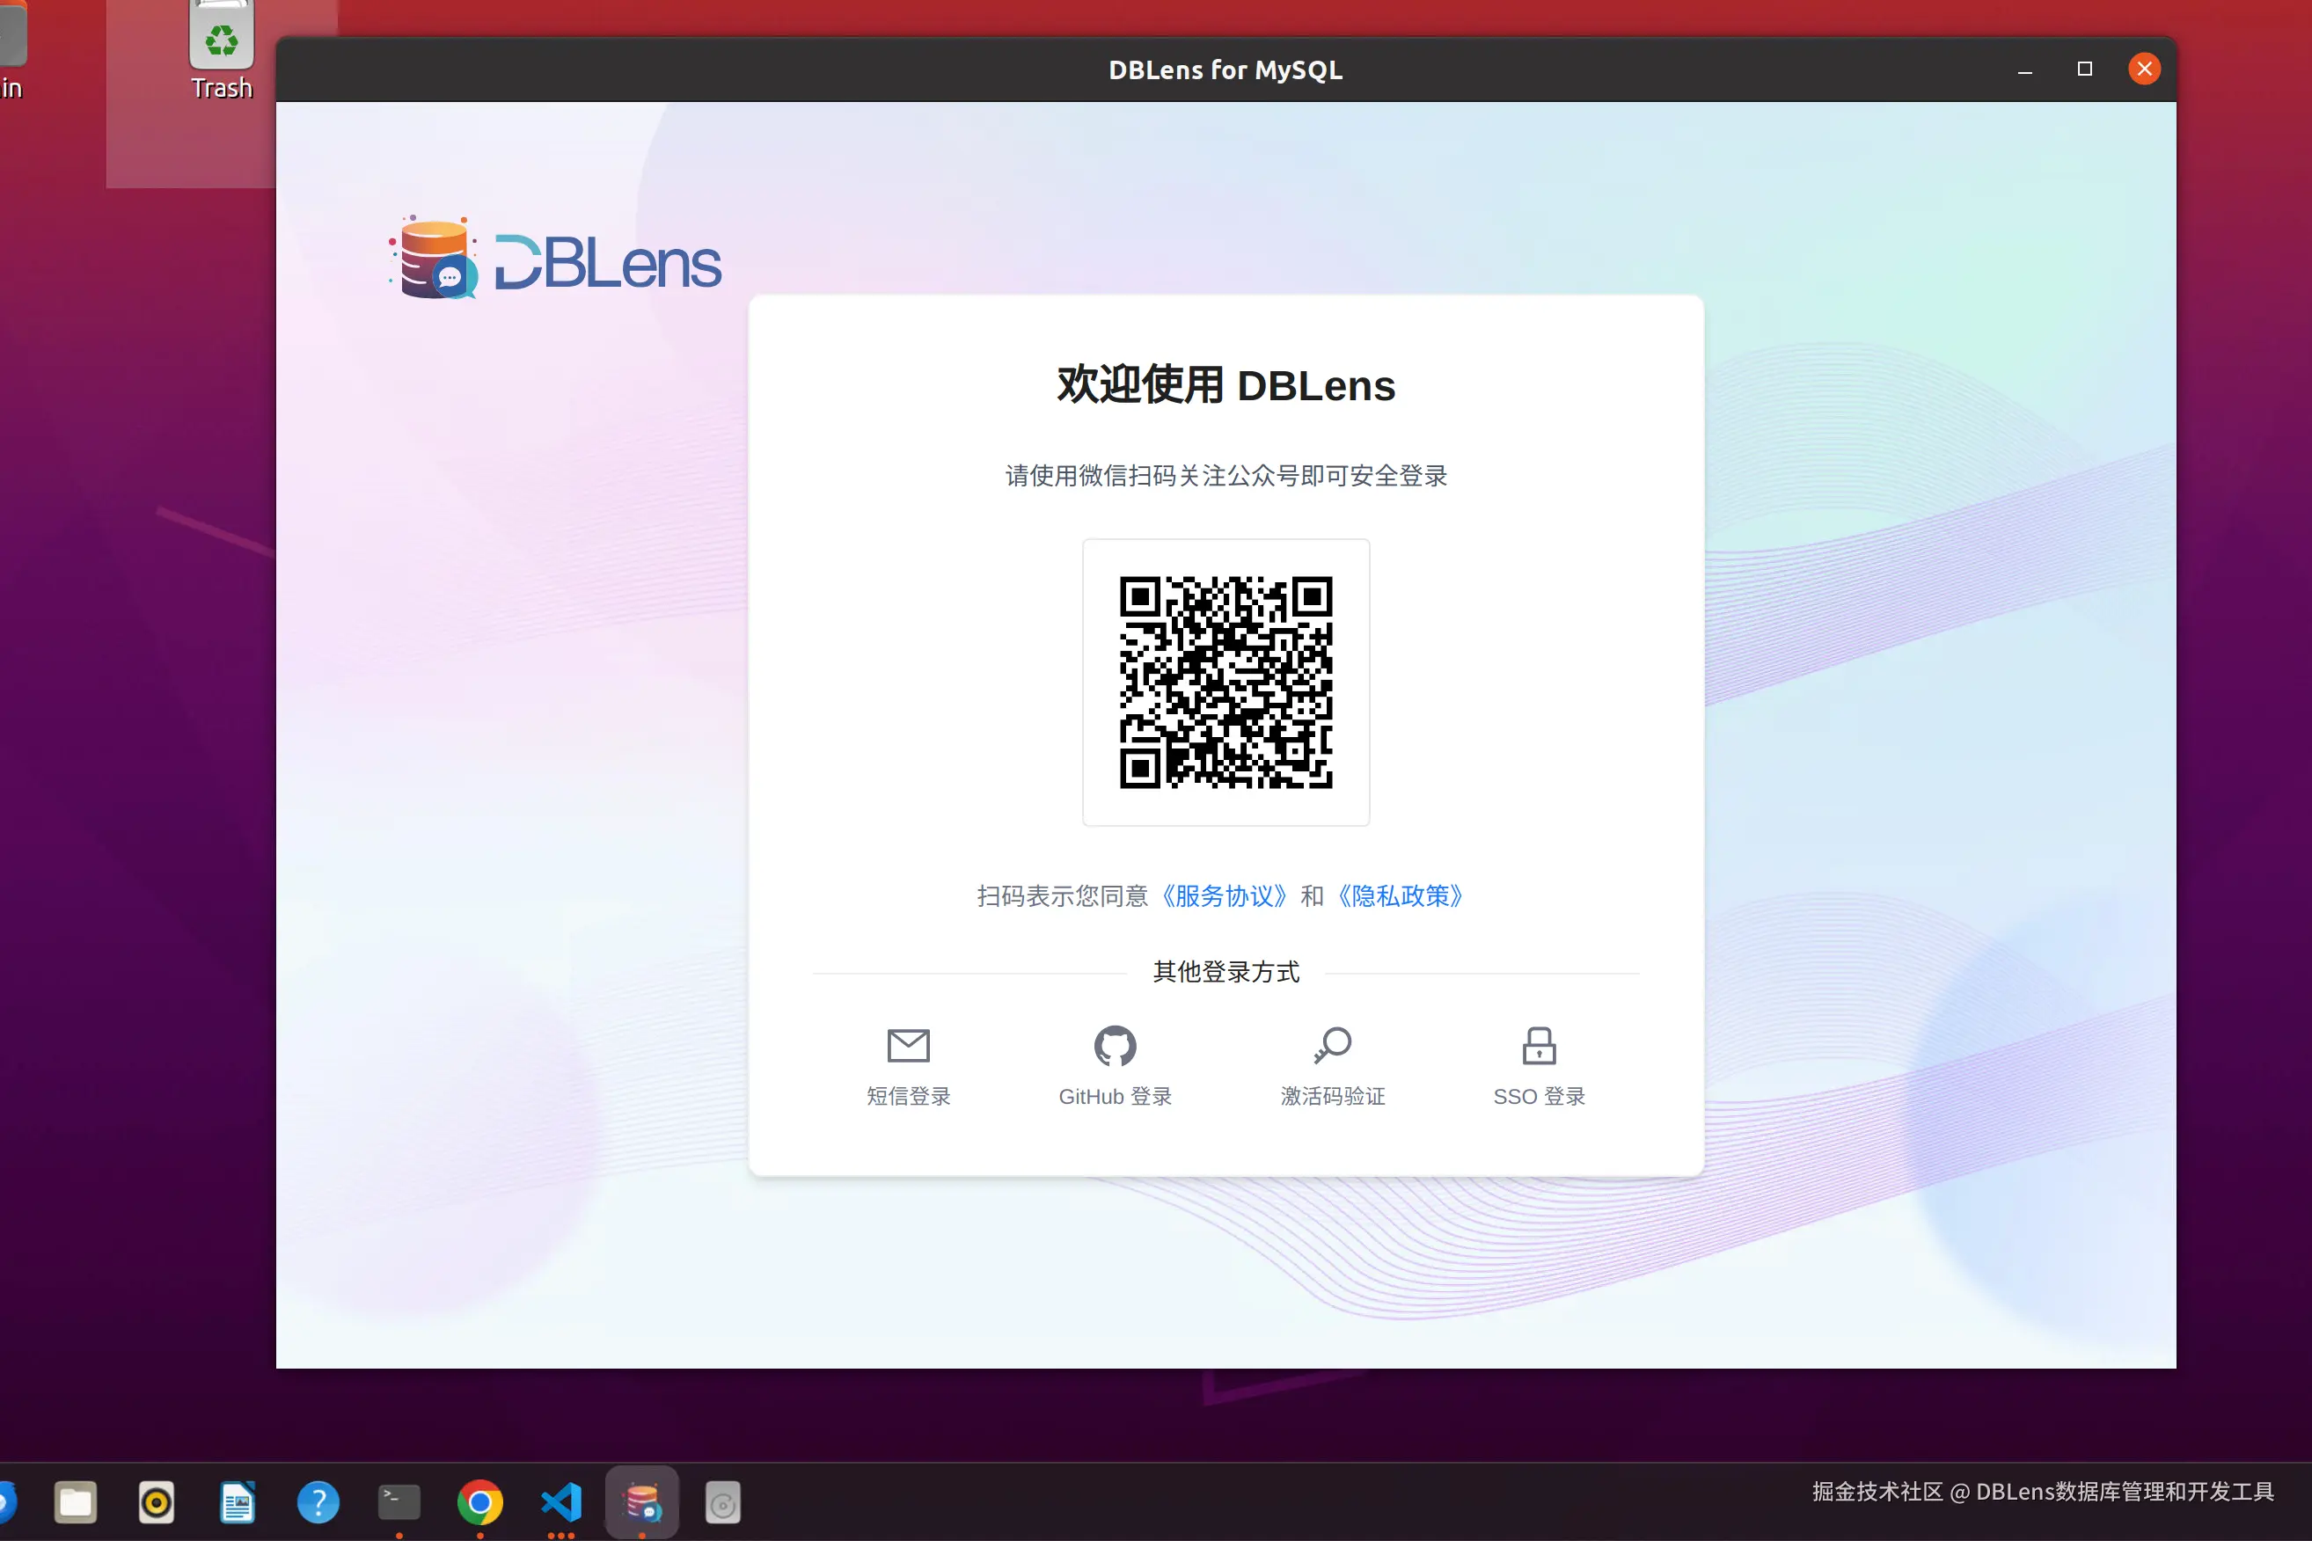Click the WeChat QR code image
The height and width of the screenshot is (1541, 2312).
point(1226,682)
